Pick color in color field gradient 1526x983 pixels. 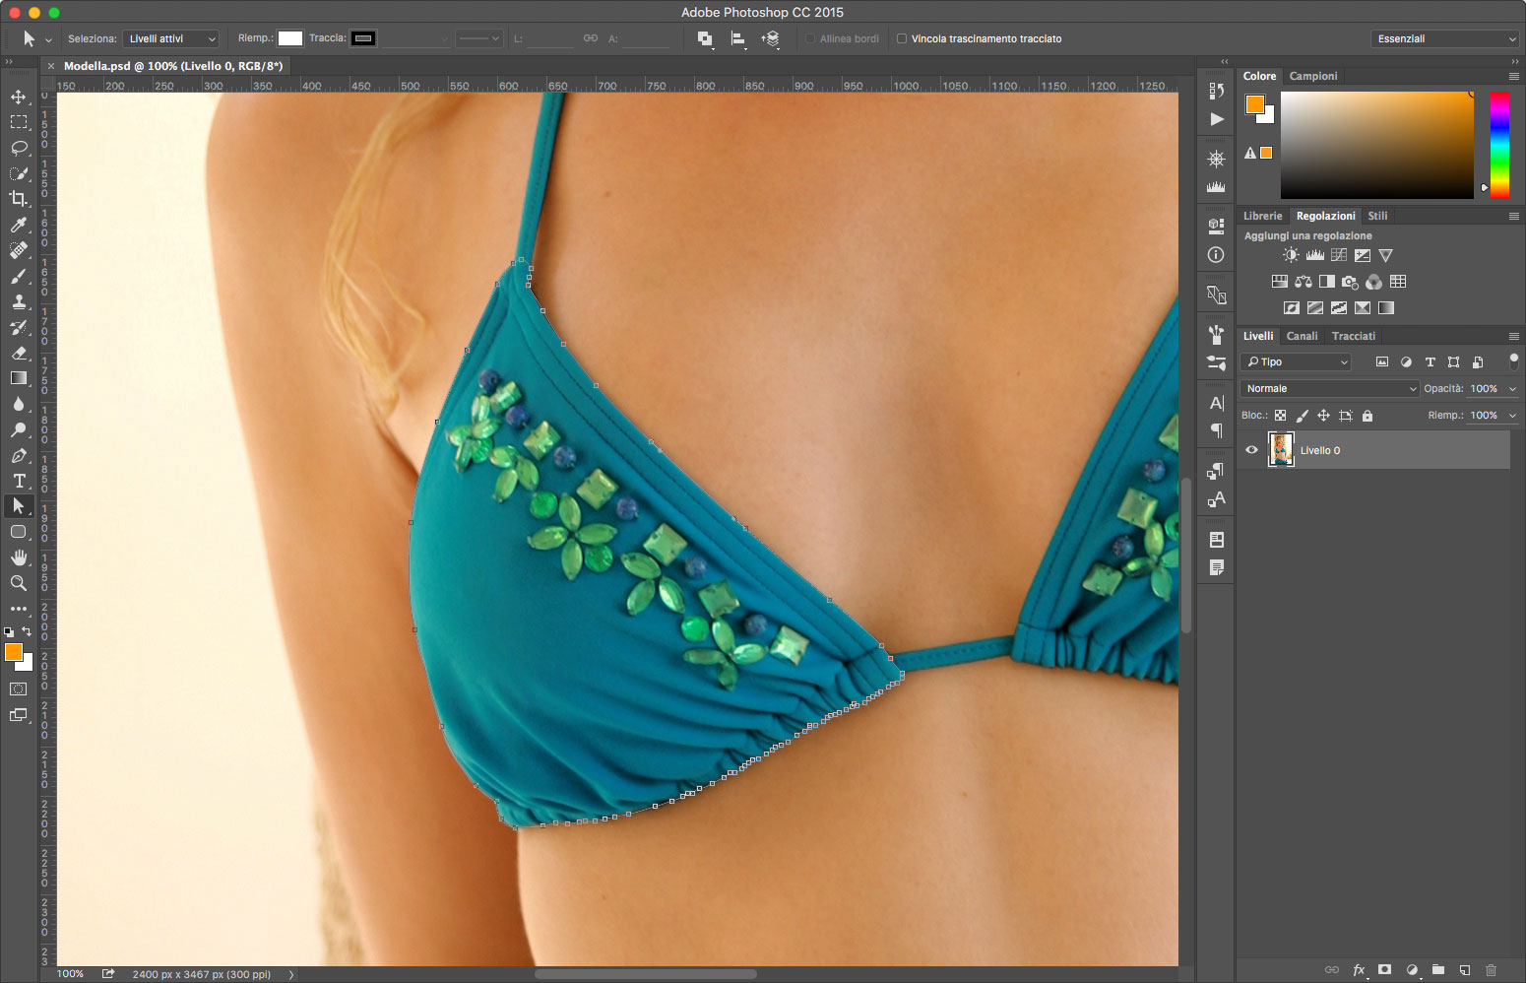(1376, 146)
